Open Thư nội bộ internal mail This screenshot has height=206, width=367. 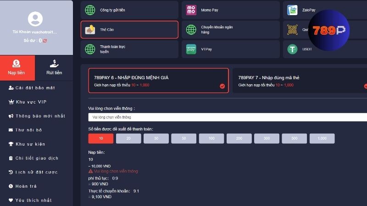(x=28, y=130)
